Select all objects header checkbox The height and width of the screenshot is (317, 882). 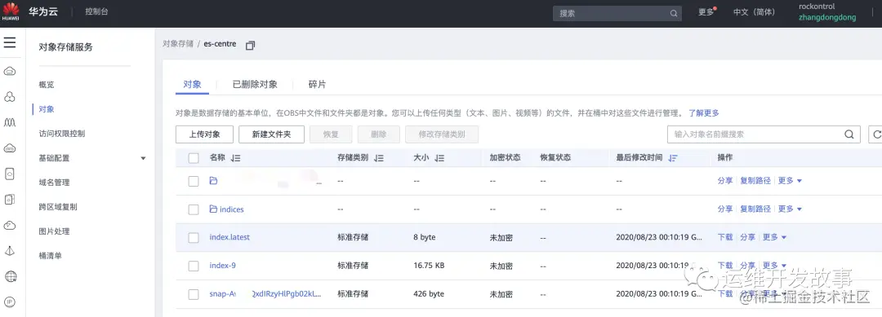194,158
